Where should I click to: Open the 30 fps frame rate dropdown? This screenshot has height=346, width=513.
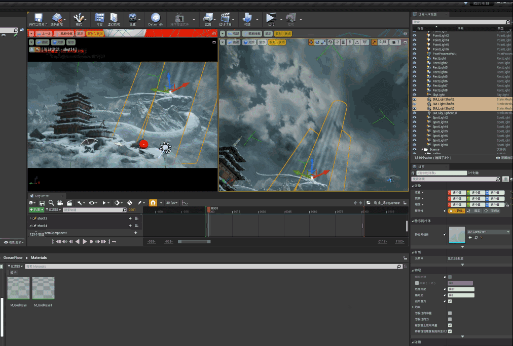[x=172, y=203]
